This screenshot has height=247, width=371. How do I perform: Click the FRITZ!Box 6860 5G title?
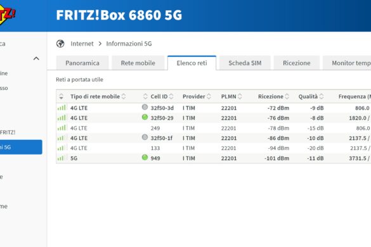pos(119,15)
